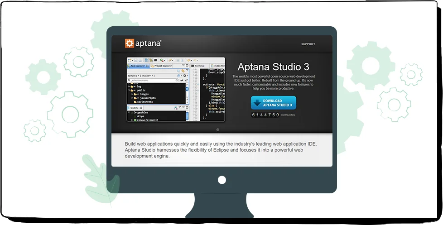Open the gear settings menu in App Explorer
Screen dimensions: 443x225
[x=186, y=76]
